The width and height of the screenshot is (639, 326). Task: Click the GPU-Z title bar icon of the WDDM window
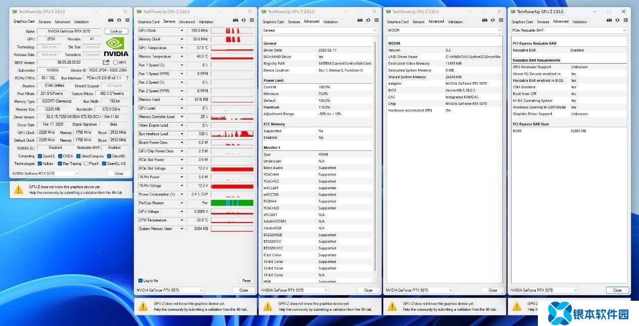click(388, 12)
